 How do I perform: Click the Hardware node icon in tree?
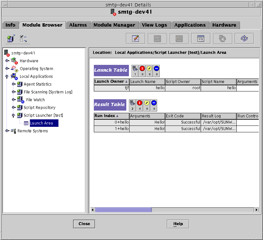click(14, 61)
